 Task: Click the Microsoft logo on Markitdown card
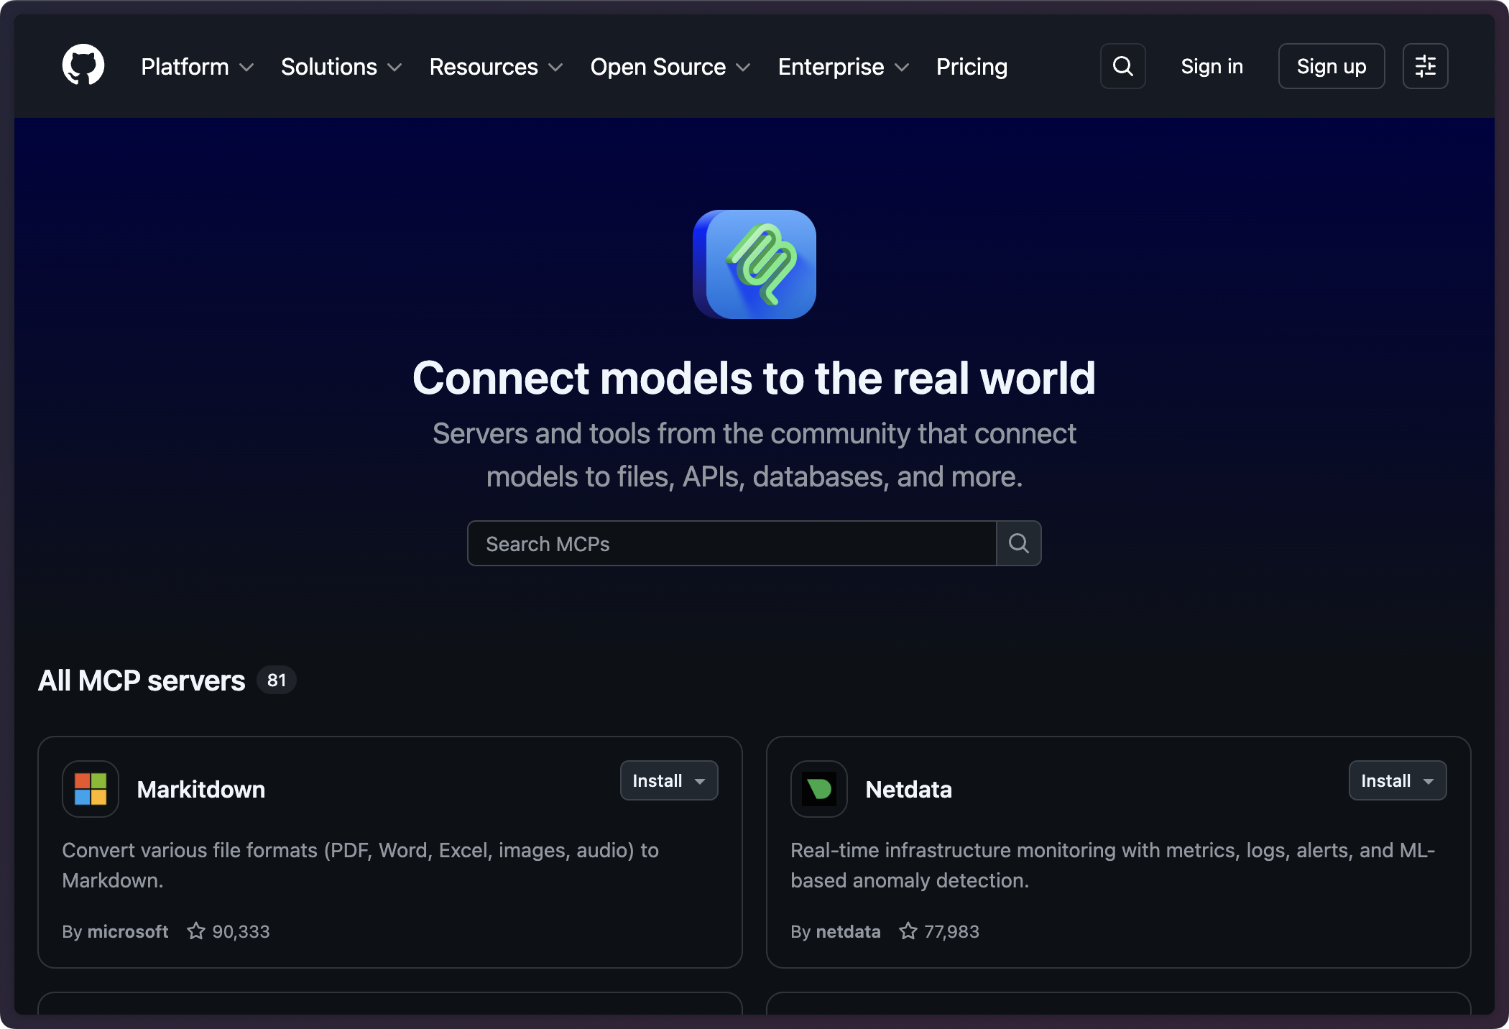tap(91, 789)
